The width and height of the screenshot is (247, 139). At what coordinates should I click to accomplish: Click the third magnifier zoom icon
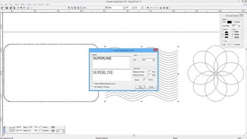75,8
